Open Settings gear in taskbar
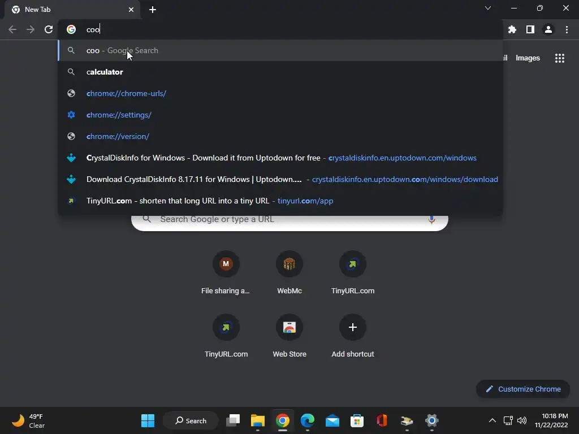This screenshot has width=579, height=434. click(431, 420)
